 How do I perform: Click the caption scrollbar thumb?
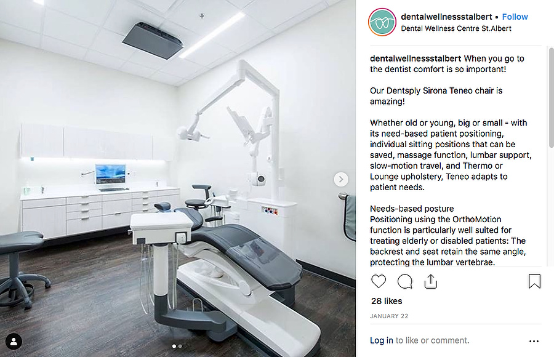551,97
